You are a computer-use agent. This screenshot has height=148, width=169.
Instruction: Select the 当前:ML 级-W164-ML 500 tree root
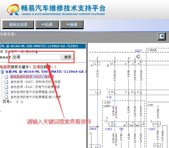(46, 72)
